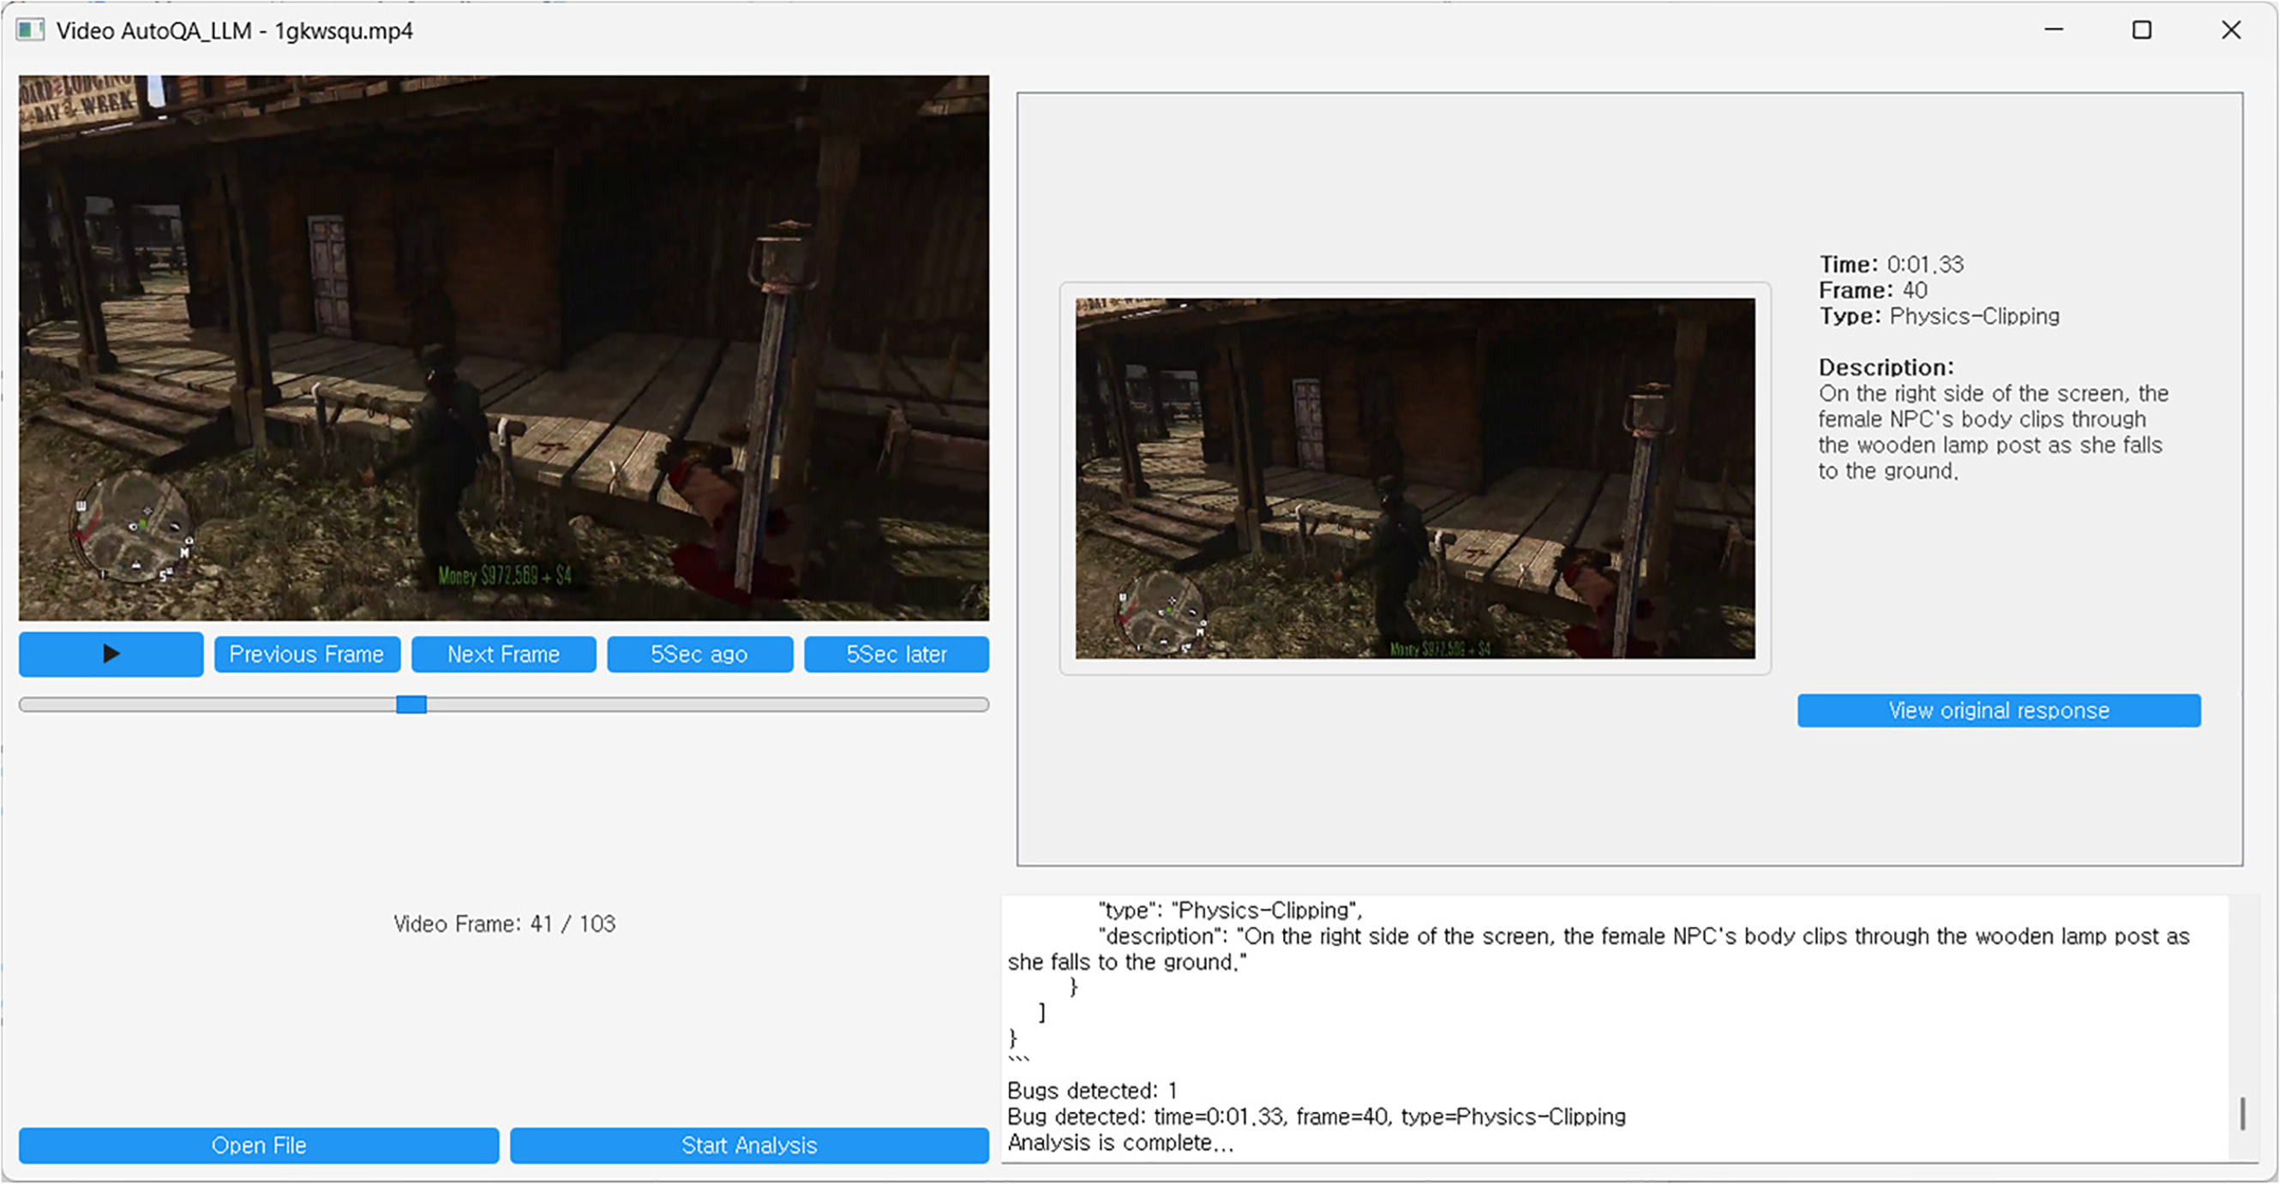
Task: Start Analysis of the video
Action: coord(749,1146)
